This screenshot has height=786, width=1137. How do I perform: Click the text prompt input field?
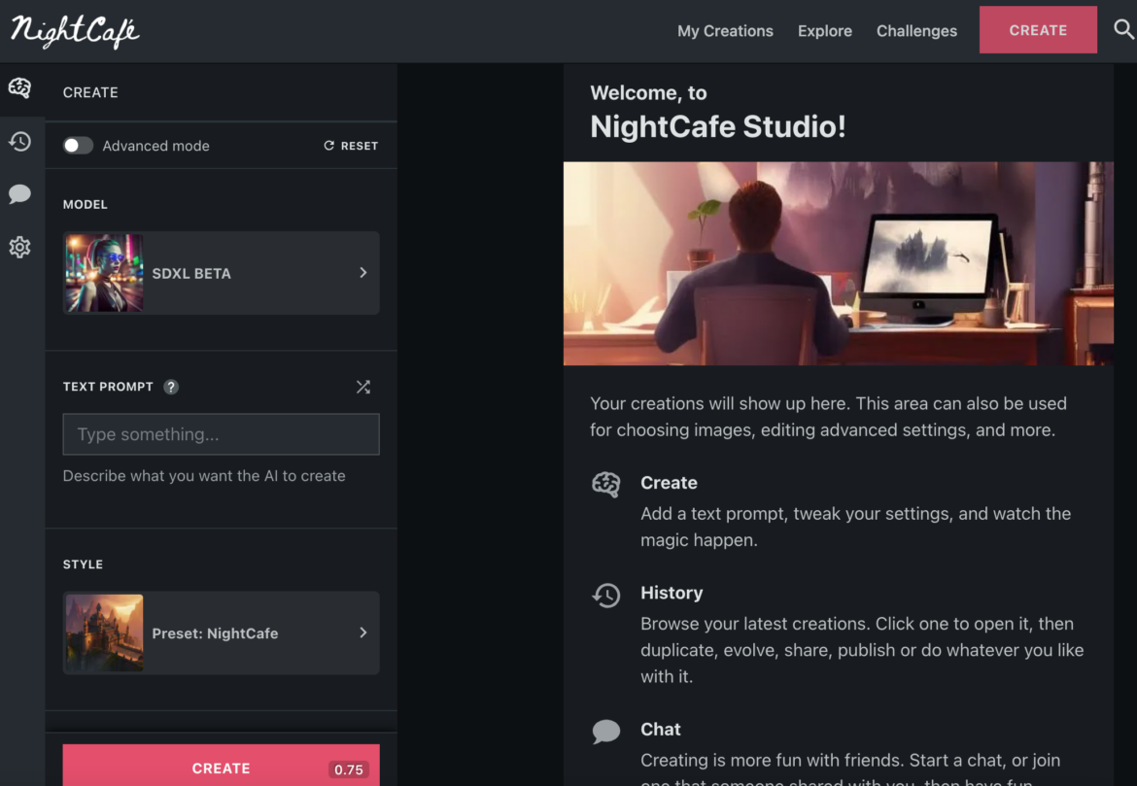pyautogui.click(x=222, y=434)
